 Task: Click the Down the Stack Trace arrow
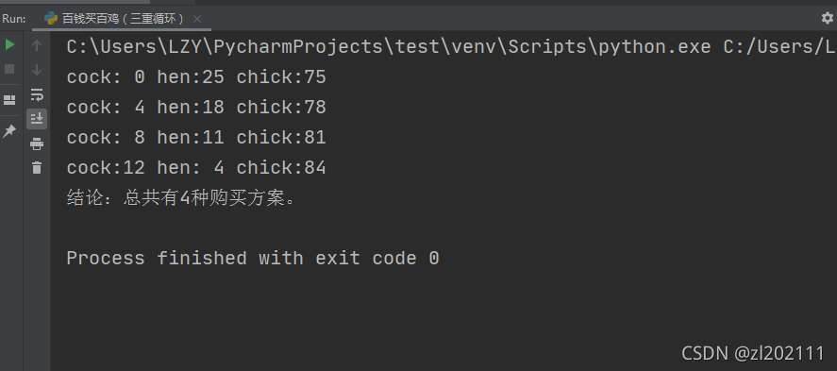tap(36, 70)
